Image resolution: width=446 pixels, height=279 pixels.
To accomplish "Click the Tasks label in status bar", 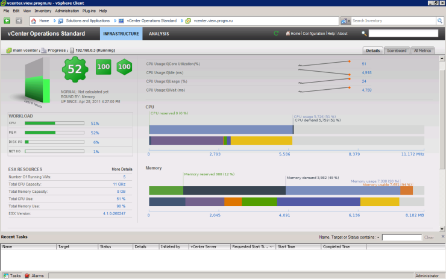I will (15, 275).
